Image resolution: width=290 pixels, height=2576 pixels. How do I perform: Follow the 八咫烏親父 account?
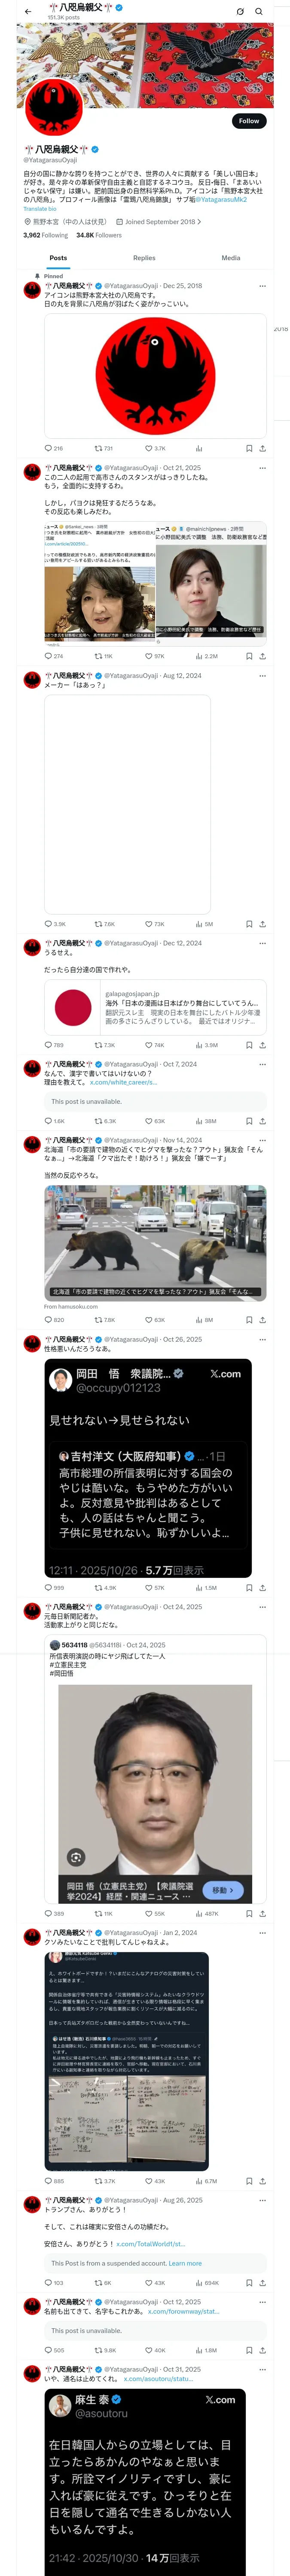(249, 121)
